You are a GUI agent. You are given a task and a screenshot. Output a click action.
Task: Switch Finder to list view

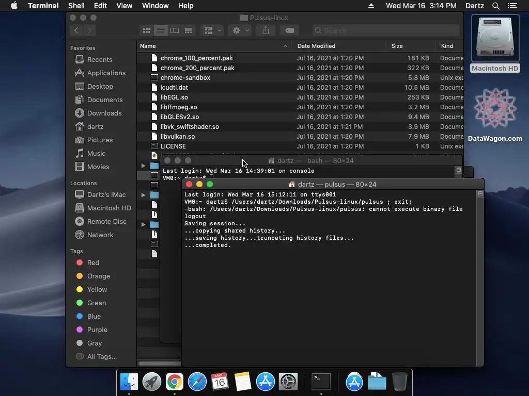point(161,30)
